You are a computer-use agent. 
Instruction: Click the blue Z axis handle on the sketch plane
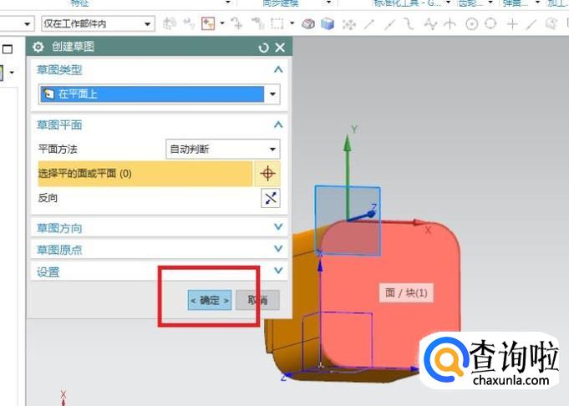point(371,214)
